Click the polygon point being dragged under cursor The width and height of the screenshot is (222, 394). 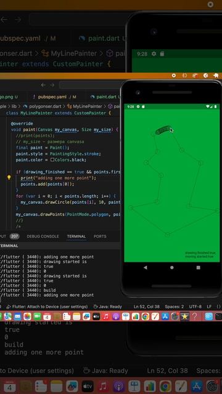coord(169,129)
